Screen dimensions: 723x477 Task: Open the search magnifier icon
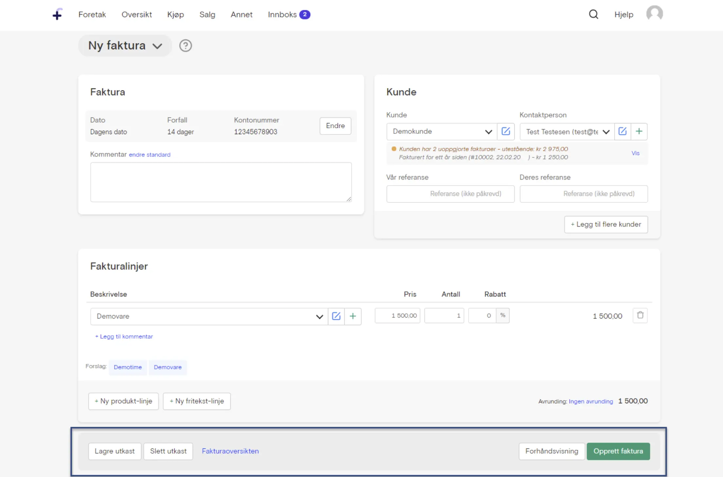(x=593, y=14)
